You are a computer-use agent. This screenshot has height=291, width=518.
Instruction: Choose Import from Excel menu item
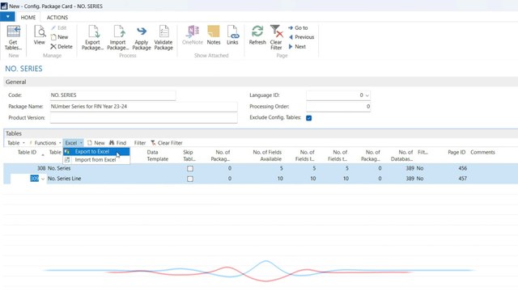point(96,160)
